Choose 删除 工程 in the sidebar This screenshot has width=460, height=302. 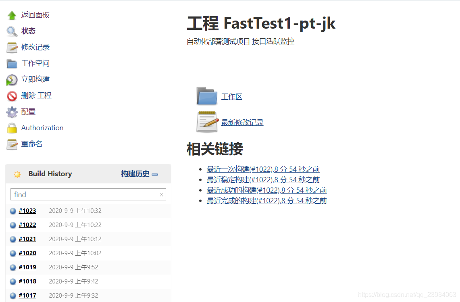(x=36, y=96)
